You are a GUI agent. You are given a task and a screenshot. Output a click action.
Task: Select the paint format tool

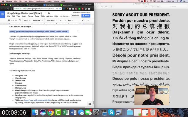[20, 20]
